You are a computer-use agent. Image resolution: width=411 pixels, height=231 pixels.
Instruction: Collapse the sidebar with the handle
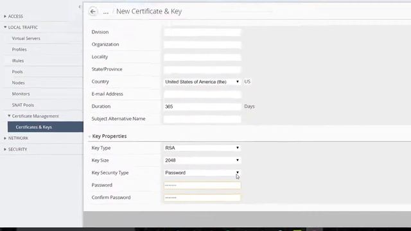coord(80,7)
